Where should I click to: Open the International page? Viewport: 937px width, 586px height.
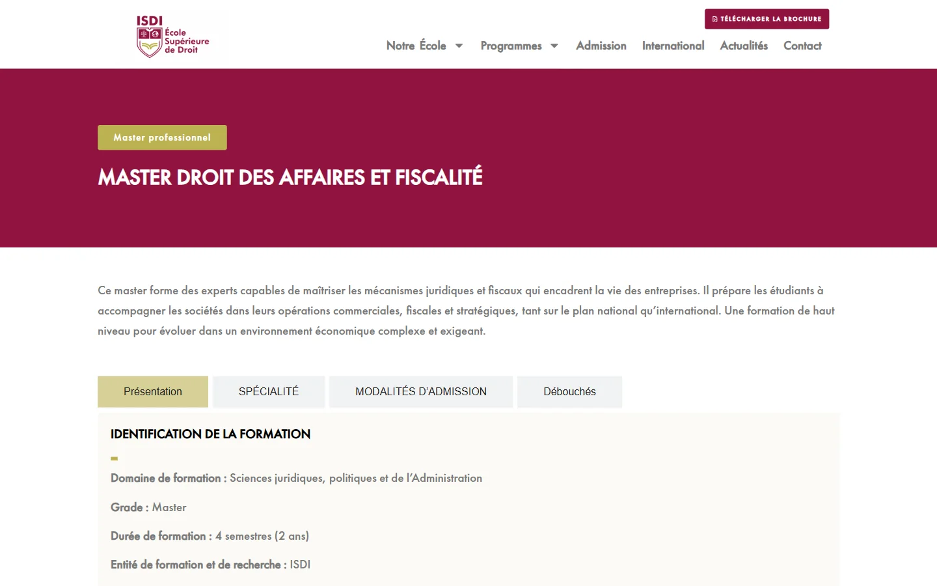click(673, 46)
